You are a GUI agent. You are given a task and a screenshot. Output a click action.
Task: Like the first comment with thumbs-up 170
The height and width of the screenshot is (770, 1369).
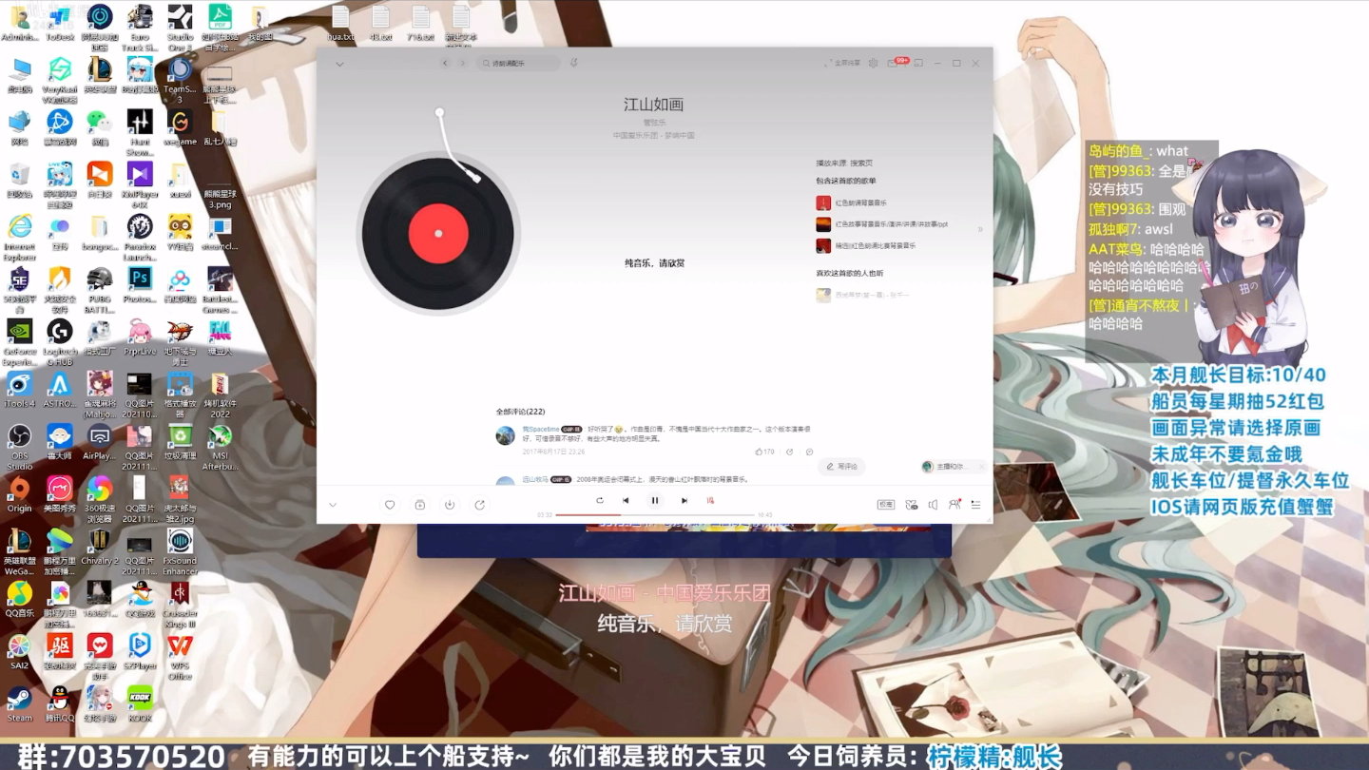(x=765, y=452)
